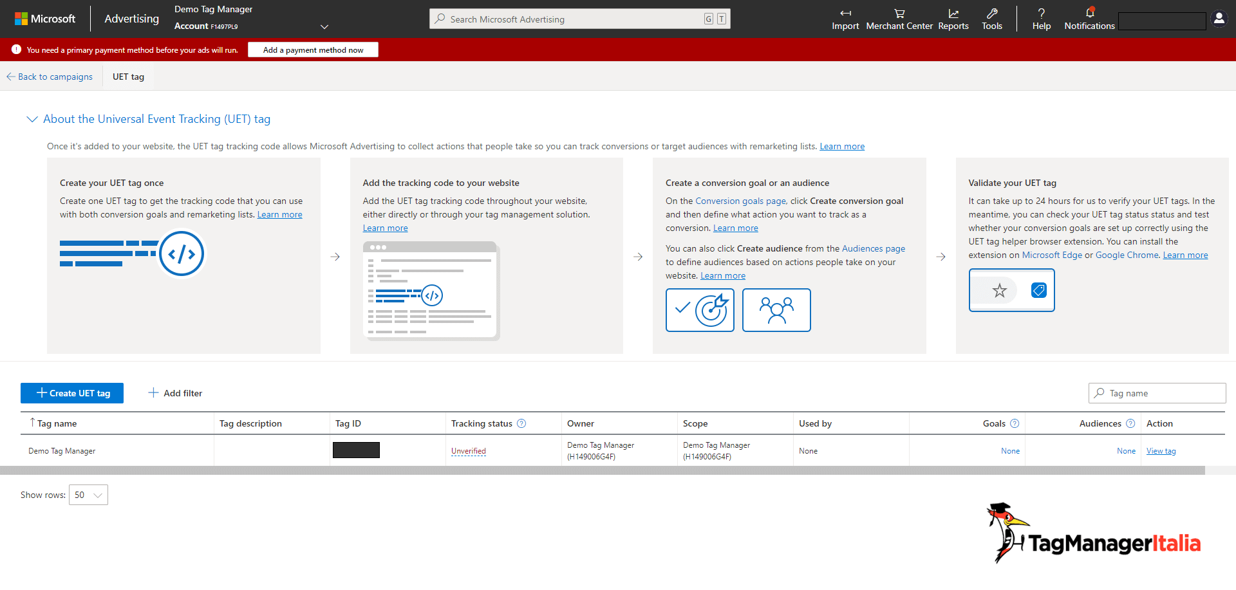Click the payment warning alert icon
Image resolution: width=1236 pixels, height=590 pixels.
[x=16, y=50]
